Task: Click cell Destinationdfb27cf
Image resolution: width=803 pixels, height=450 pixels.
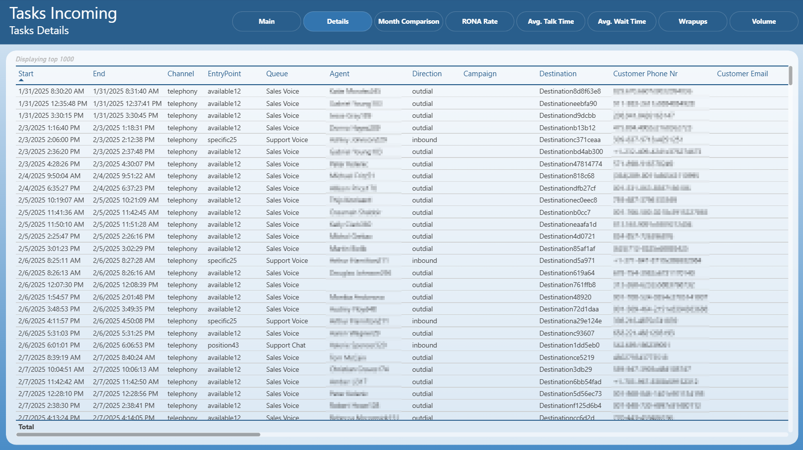Action: tap(567, 188)
